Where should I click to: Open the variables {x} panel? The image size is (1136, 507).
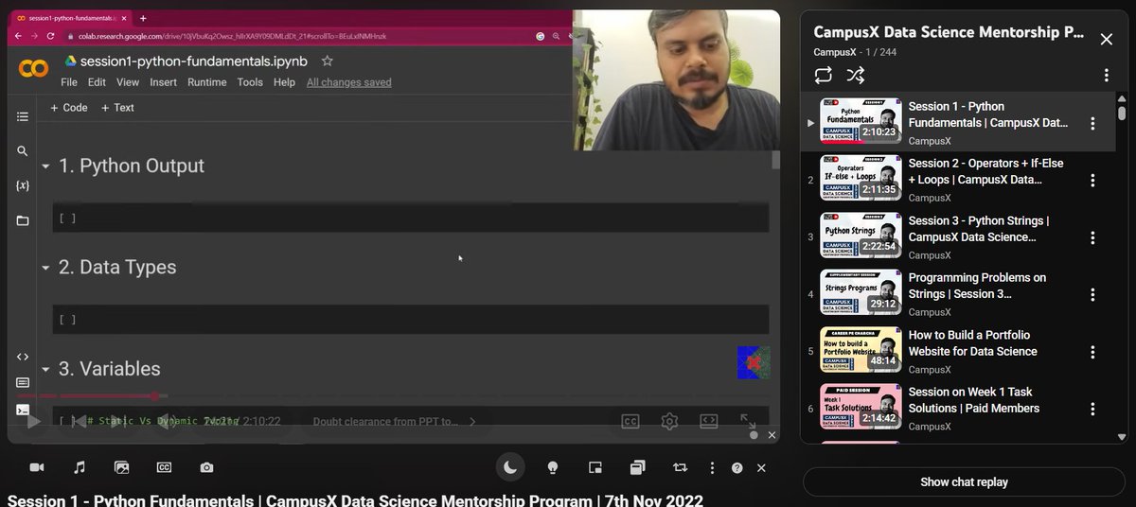pyautogui.click(x=23, y=185)
